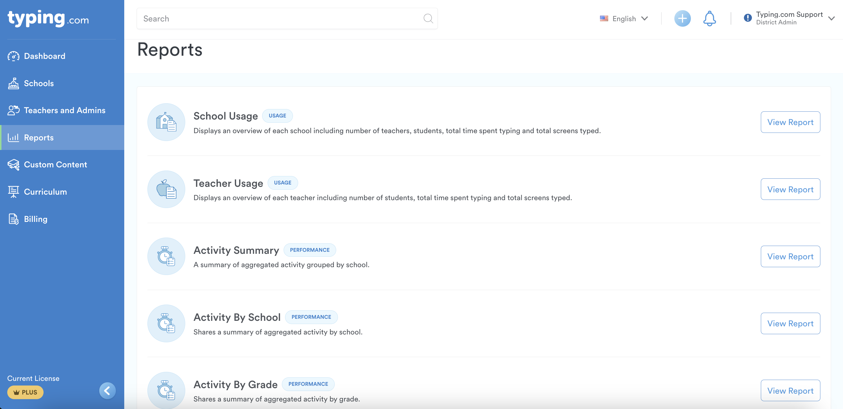The height and width of the screenshot is (409, 843).
Task: View Report for School Usage
Action: point(790,122)
